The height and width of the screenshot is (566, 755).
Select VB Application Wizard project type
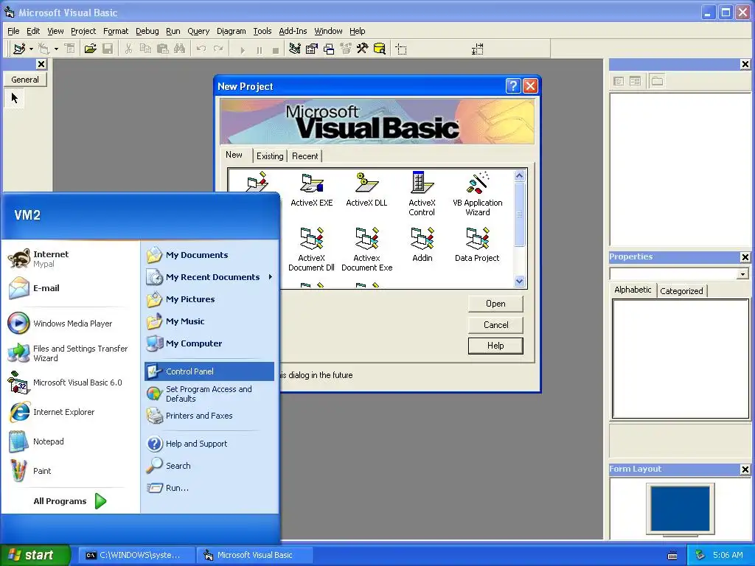[477, 194]
